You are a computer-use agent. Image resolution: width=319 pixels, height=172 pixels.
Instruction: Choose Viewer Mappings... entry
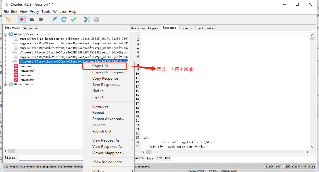(x=109, y=153)
